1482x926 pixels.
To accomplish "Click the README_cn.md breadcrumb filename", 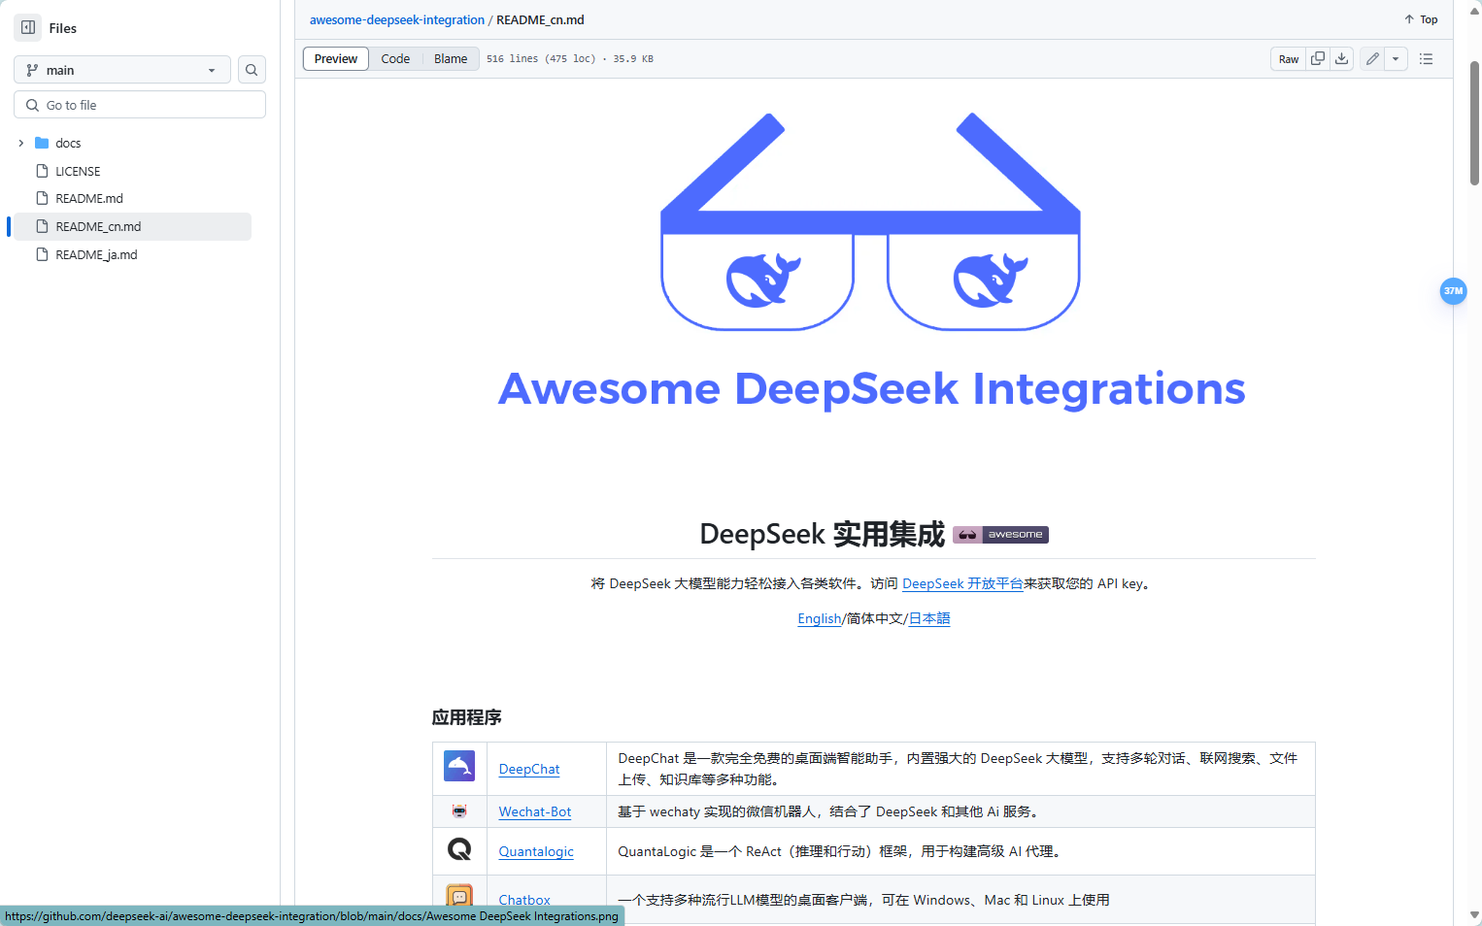I will 540,19.
